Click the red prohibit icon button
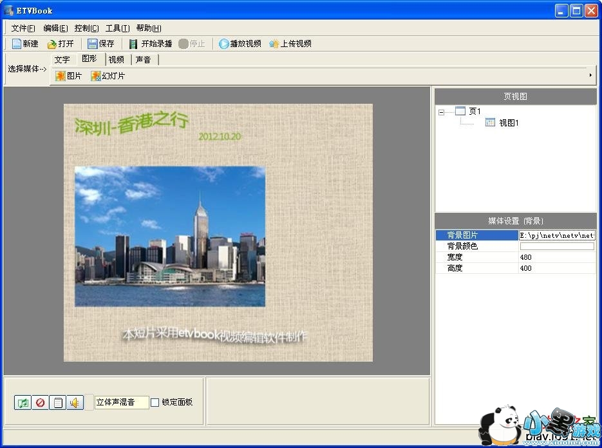 coord(40,403)
